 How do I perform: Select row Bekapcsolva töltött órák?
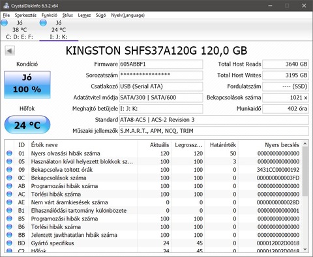[153, 170]
